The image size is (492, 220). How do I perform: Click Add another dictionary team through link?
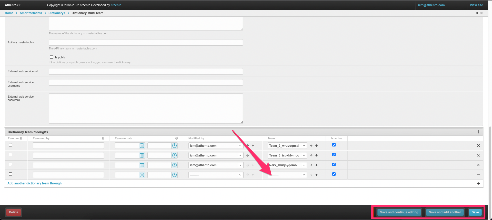click(x=34, y=183)
